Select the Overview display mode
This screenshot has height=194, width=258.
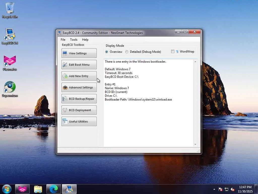click(107, 52)
